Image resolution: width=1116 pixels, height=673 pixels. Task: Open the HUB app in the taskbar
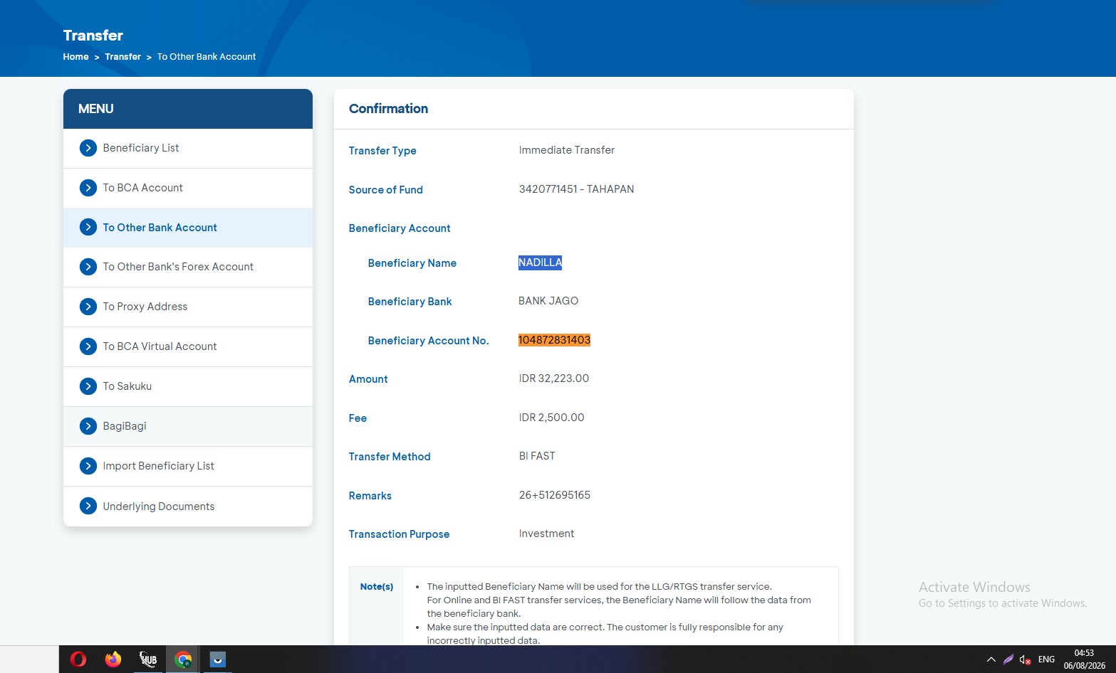(148, 659)
